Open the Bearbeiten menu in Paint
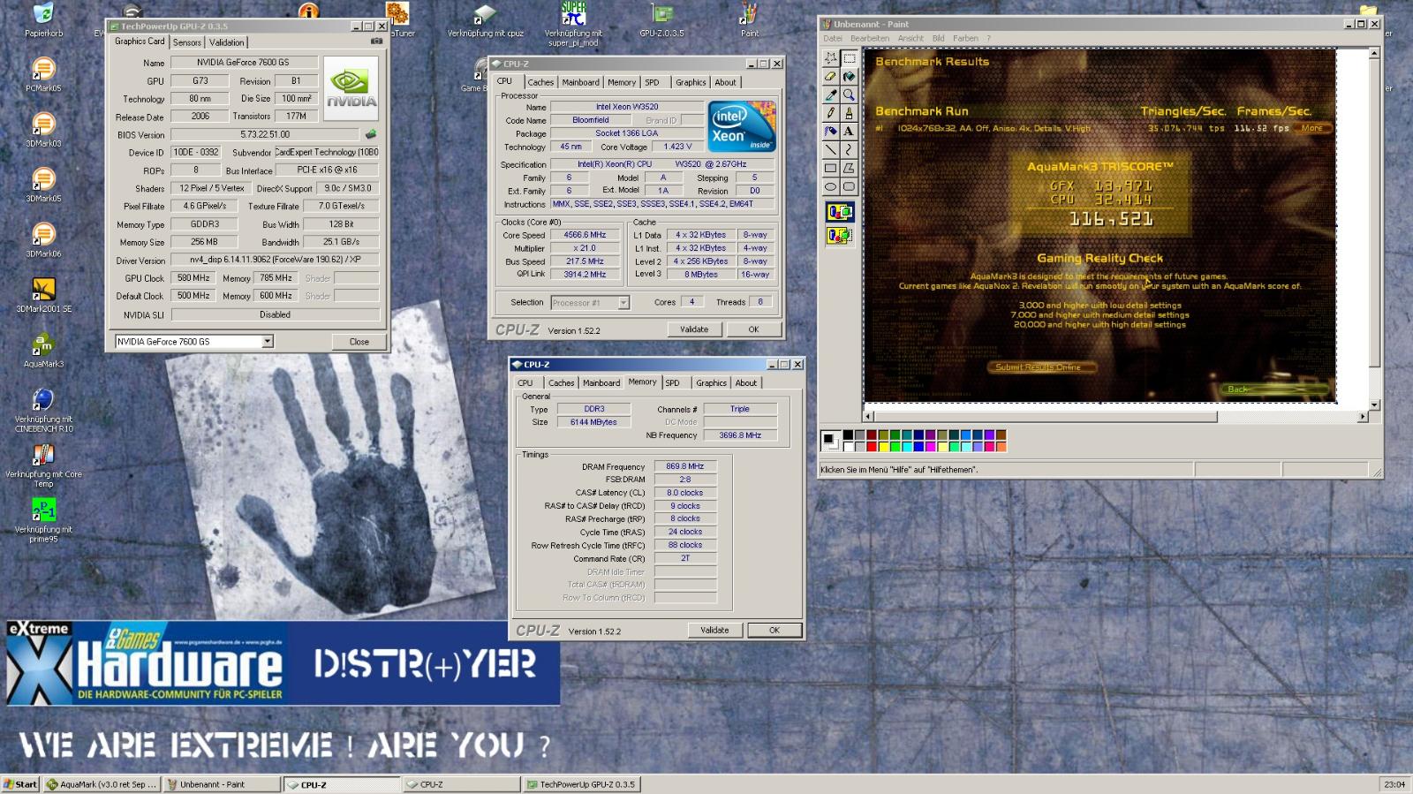This screenshot has width=1413, height=794. (870, 38)
